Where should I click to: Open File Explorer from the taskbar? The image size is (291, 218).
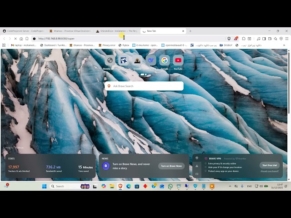tap(112, 186)
